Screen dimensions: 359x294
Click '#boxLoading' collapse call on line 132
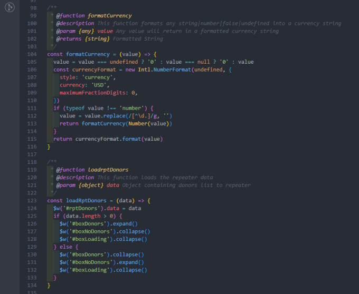(x=103, y=270)
